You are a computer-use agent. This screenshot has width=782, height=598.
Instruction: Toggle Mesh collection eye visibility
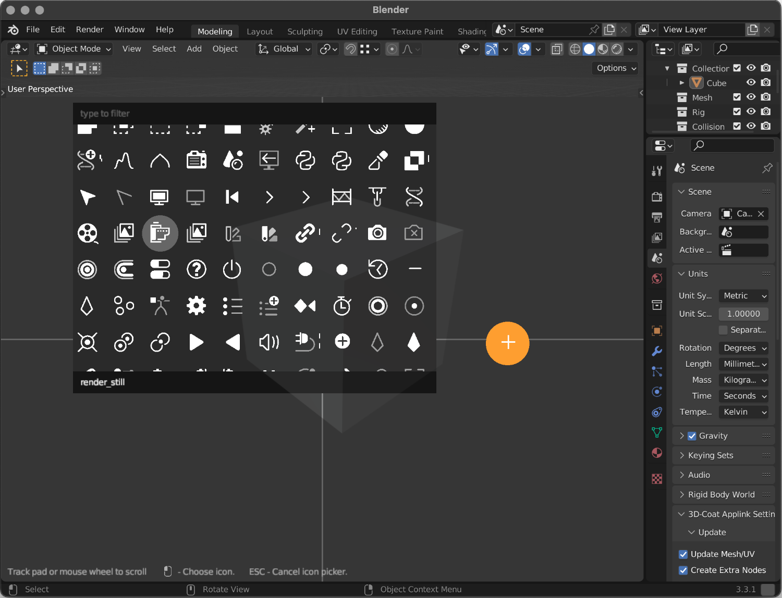click(751, 97)
